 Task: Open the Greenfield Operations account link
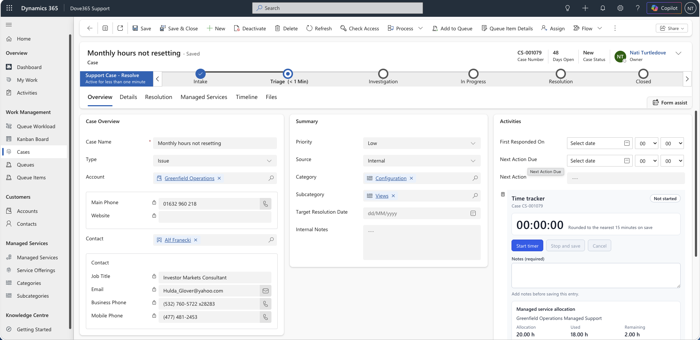[x=189, y=178]
